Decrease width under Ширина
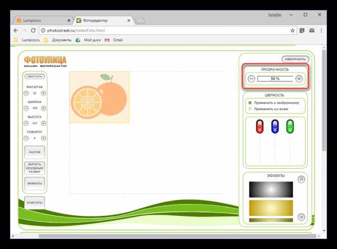This screenshot has height=249, width=337. tap(26, 108)
